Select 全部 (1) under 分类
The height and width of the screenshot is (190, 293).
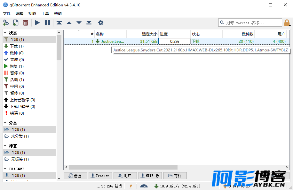pos(30,129)
